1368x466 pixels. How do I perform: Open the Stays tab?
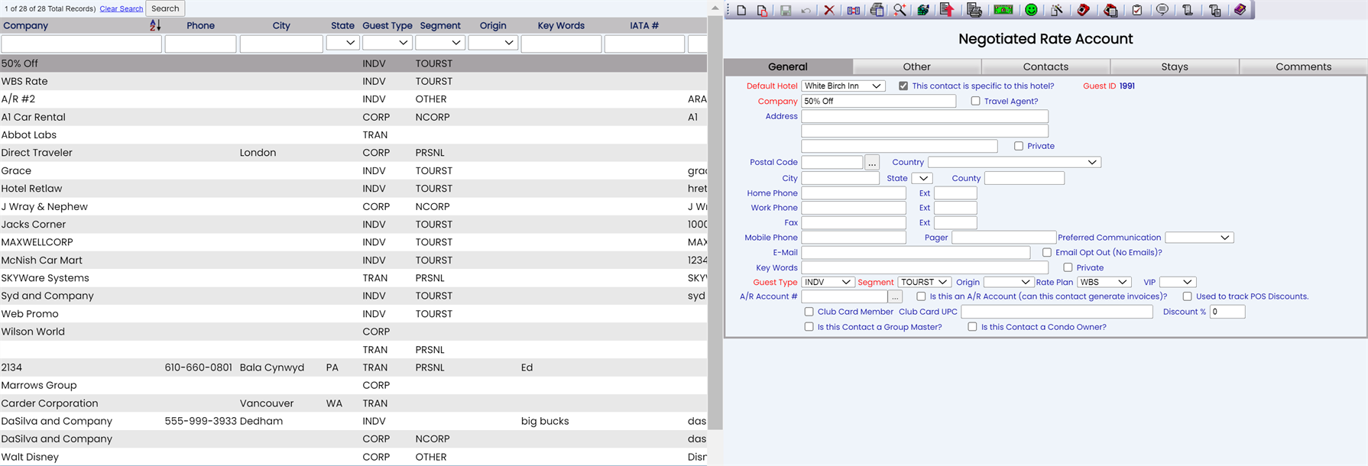point(1174,67)
